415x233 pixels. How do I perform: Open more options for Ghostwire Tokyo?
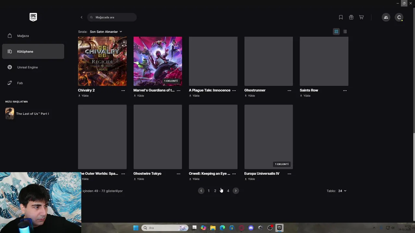coord(178,174)
